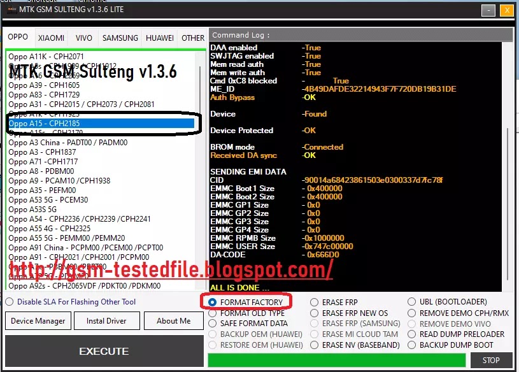Screen dimensions: 519x372
Task: Open About Me dialog
Action: 173,320
